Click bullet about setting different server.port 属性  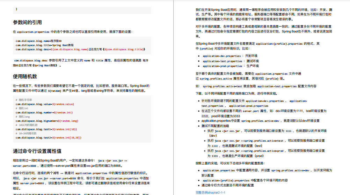(264, 113)
